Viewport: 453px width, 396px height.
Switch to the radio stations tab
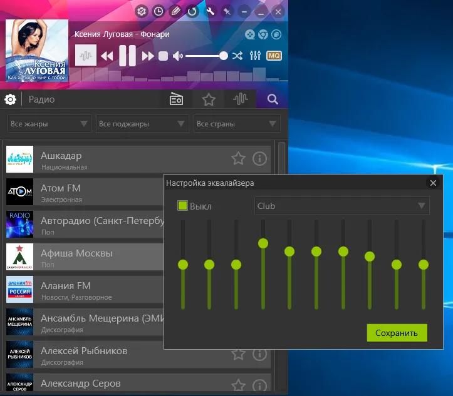click(x=176, y=99)
